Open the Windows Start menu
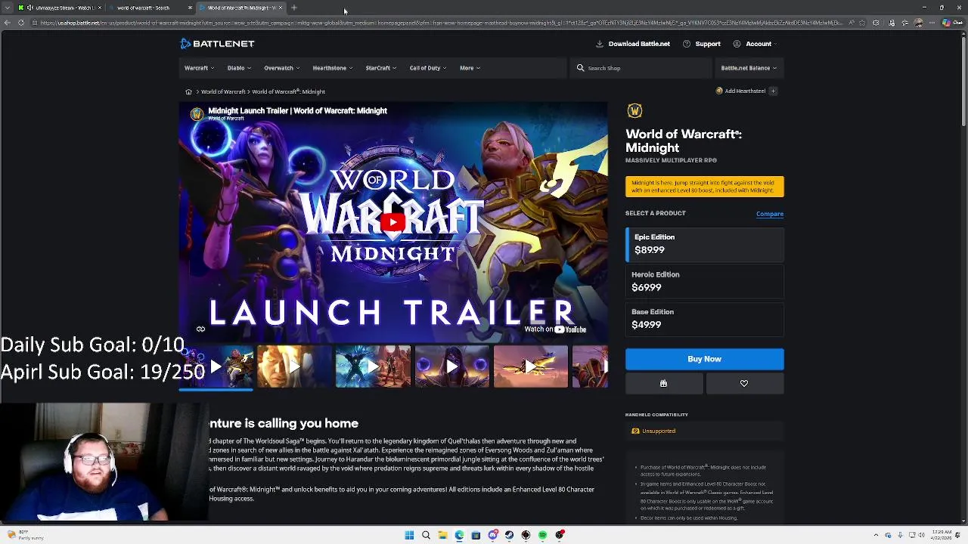The width and height of the screenshot is (968, 544). point(409,535)
